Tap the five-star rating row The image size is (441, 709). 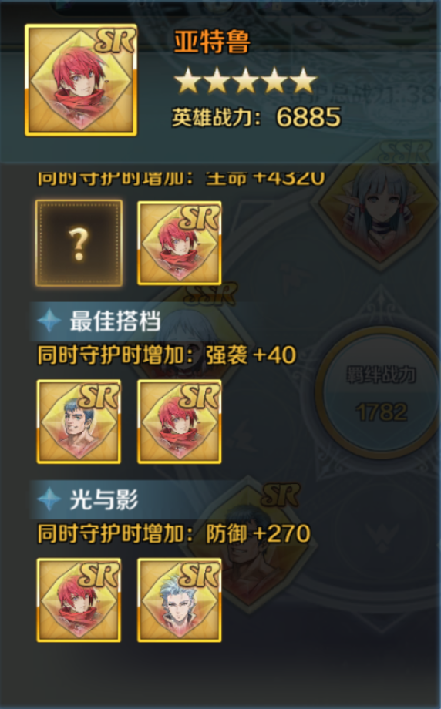(245, 80)
